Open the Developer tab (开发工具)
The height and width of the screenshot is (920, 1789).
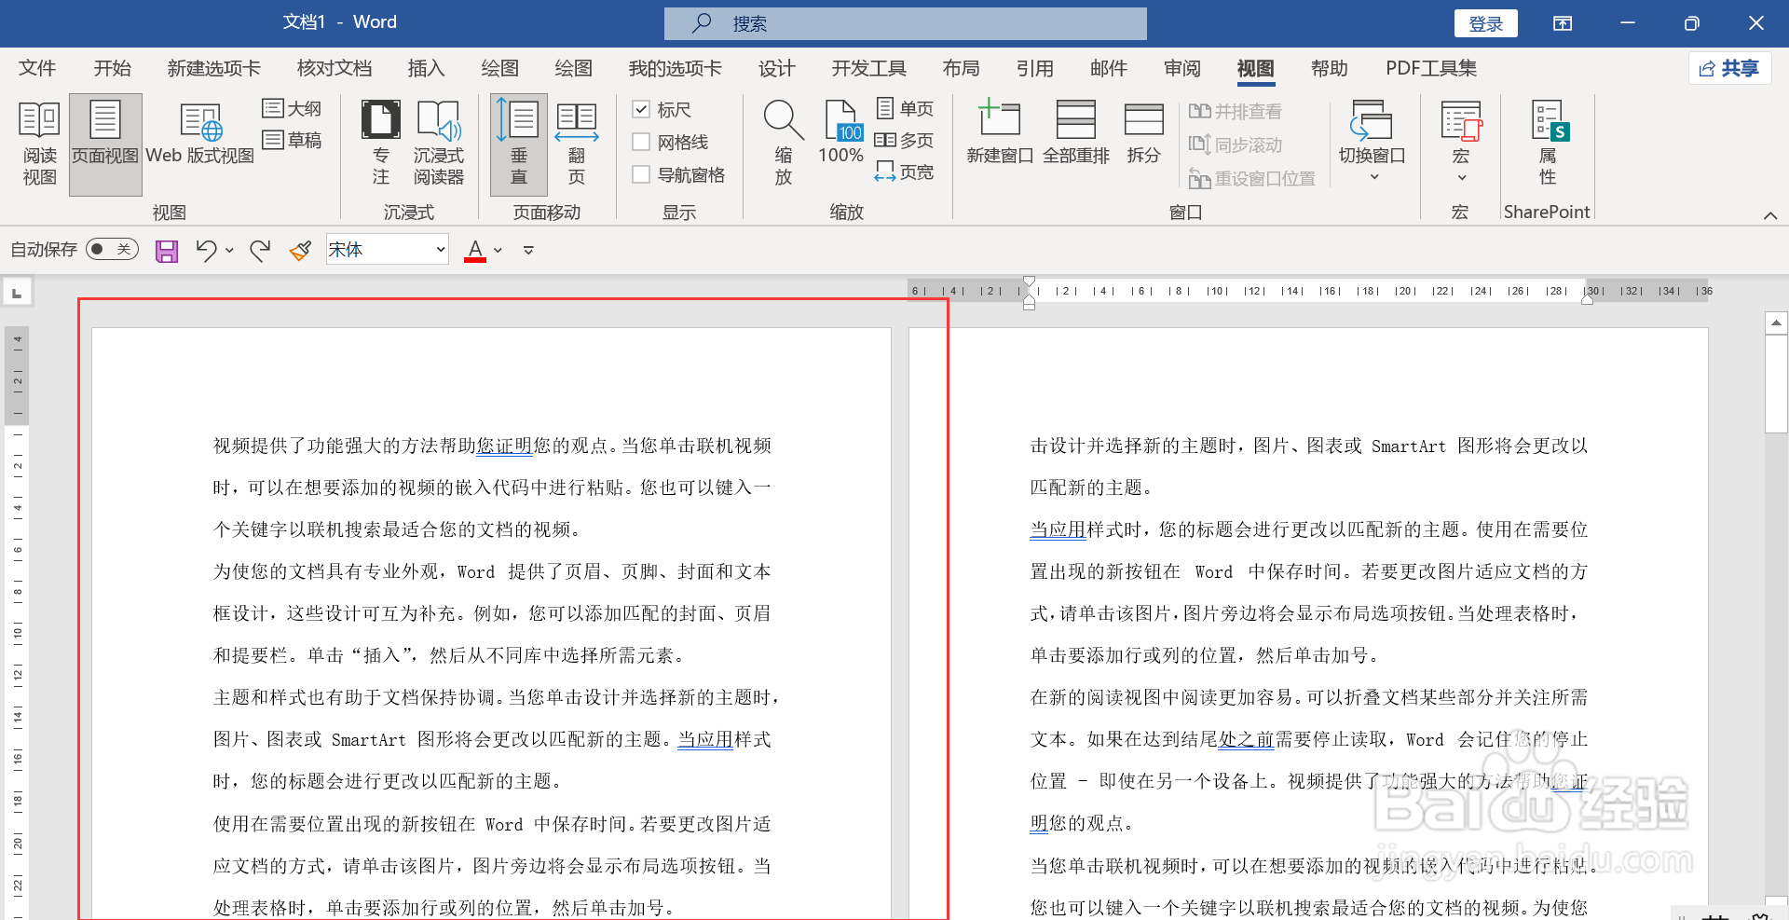[x=869, y=68]
